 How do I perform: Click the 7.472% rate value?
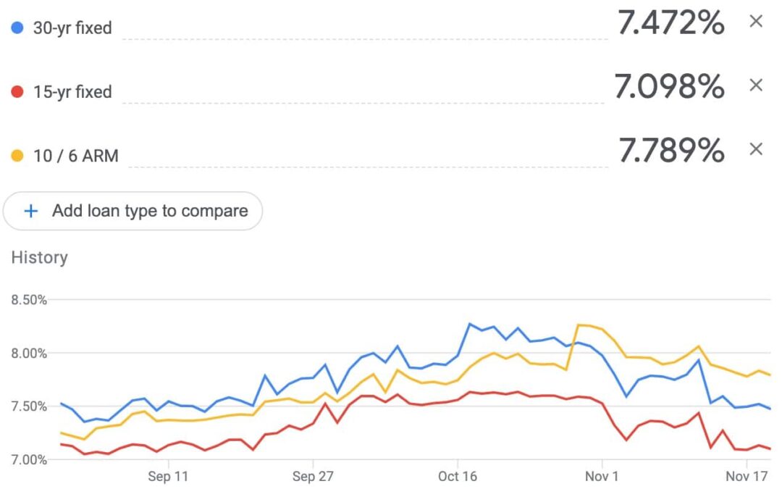click(x=670, y=23)
